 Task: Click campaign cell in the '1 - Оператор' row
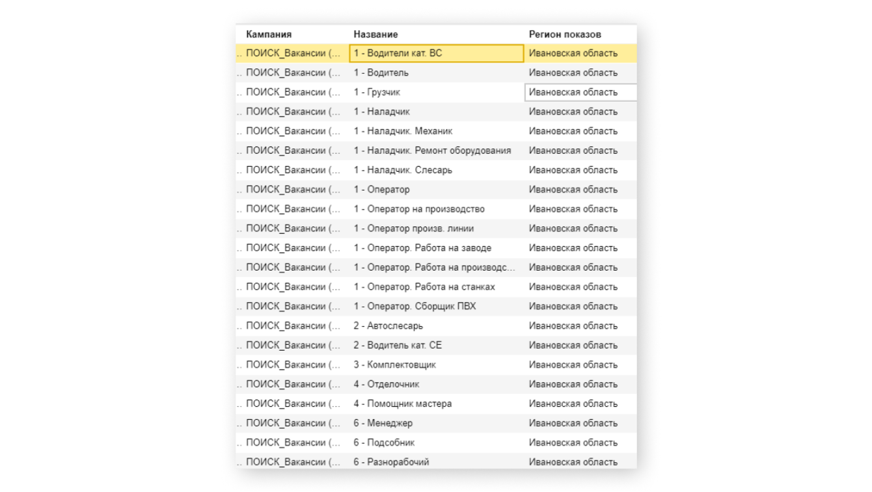point(293,190)
